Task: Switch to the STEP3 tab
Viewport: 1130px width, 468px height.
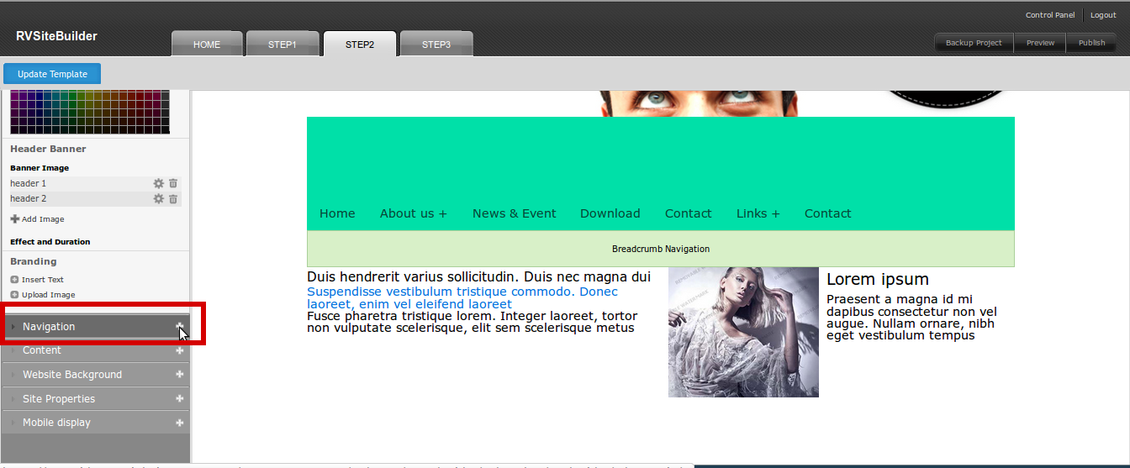Action: [x=436, y=45]
